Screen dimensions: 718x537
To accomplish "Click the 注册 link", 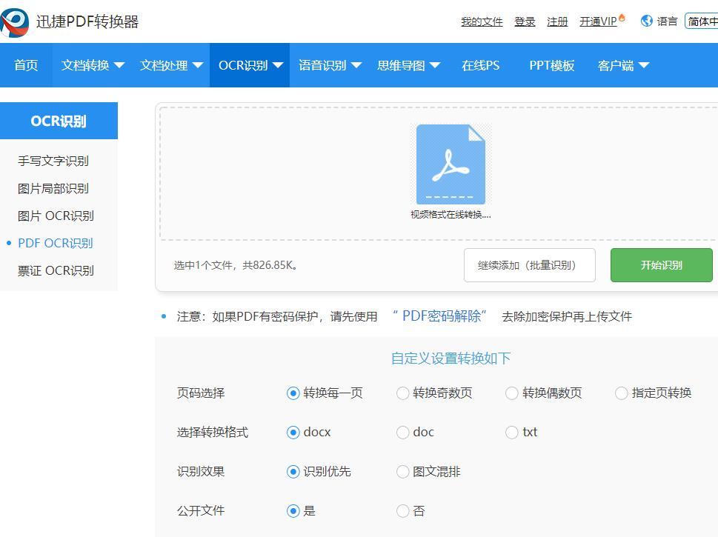I will pyautogui.click(x=557, y=21).
